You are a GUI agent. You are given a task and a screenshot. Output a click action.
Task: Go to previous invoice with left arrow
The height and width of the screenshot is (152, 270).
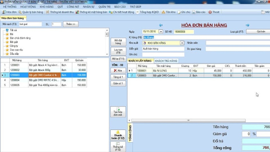[x=161, y=25]
